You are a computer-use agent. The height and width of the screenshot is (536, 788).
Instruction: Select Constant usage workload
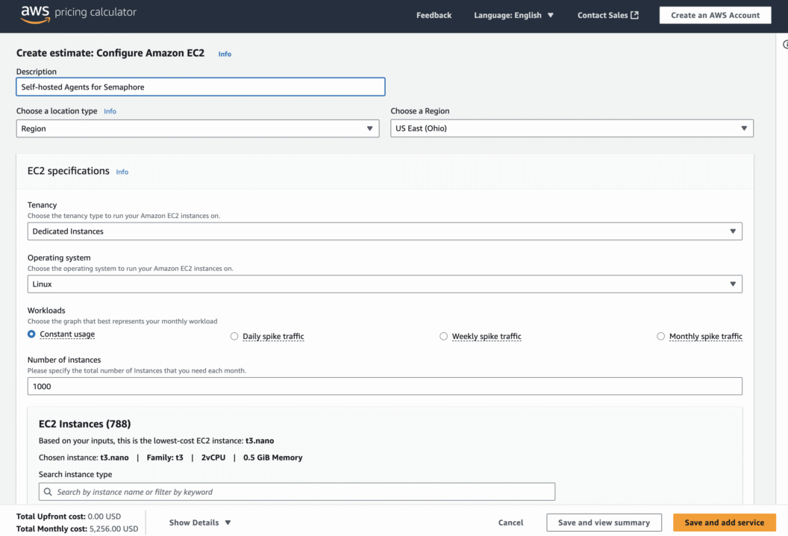(x=31, y=334)
